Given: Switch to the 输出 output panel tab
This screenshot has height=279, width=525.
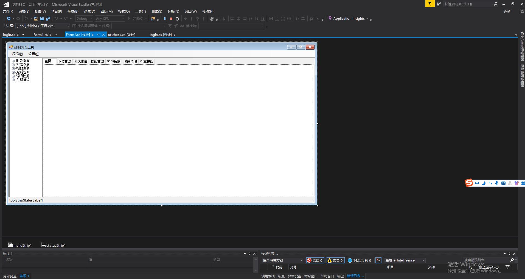Looking at the screenshot, I should click(x=341, y=276).
